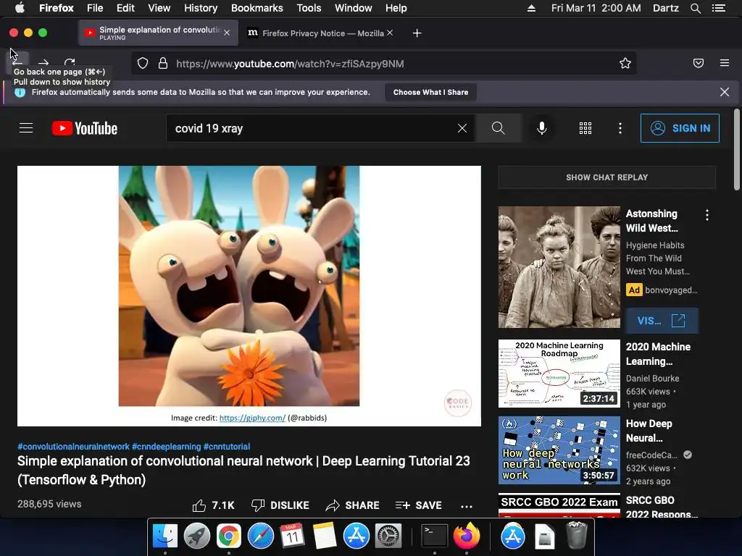
Task: Go to YouTube home via logo
Action: 85,128
